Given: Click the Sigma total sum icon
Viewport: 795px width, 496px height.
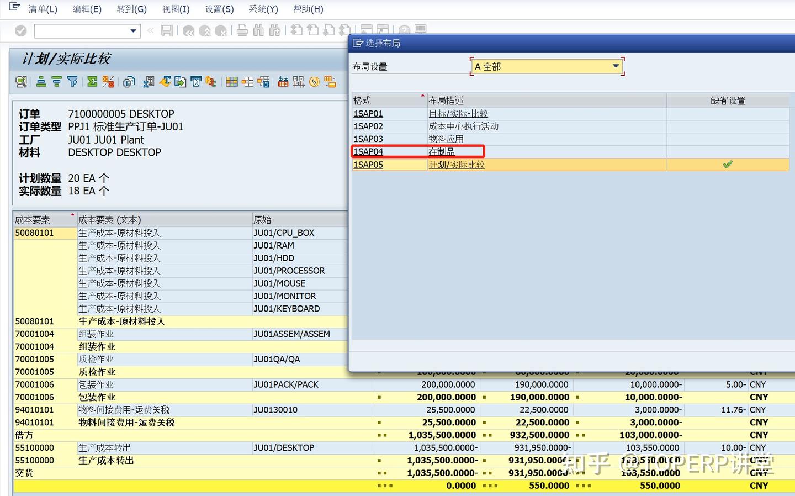Looking at the screenshot, I should [92, 81].
